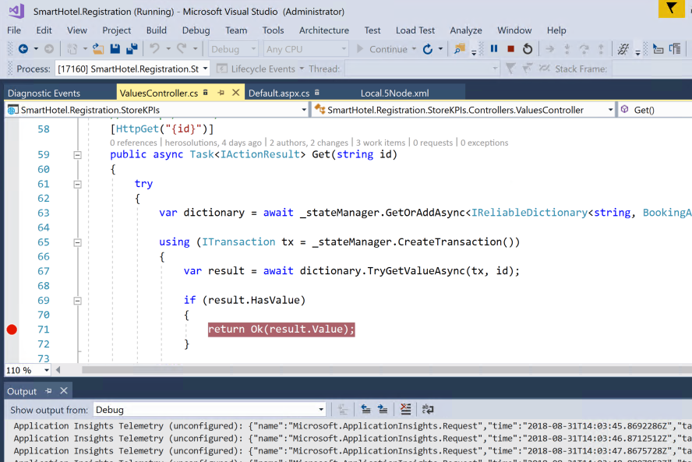Viewport: 692px width, 462px height.
Task: Click the blue Refresh arrow icon
Action: click(428, 49)
